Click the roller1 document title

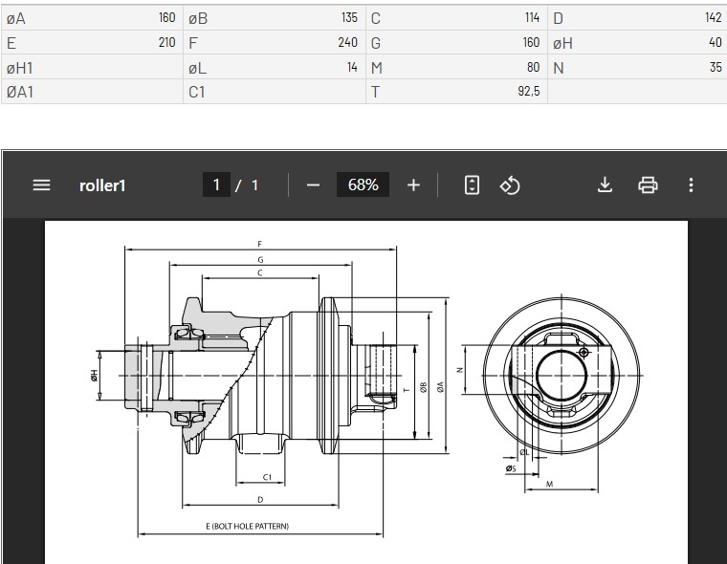[102, 185]
